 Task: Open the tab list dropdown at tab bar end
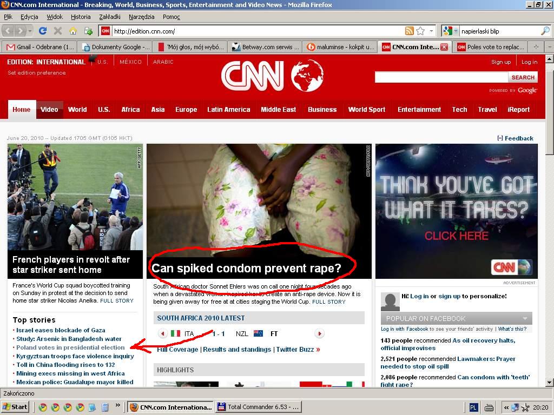point(549,47)
